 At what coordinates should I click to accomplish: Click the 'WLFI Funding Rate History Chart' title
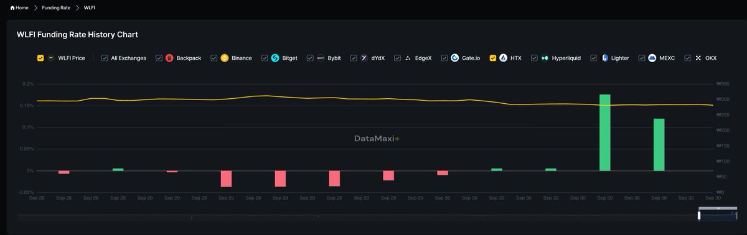coord(77,35)
